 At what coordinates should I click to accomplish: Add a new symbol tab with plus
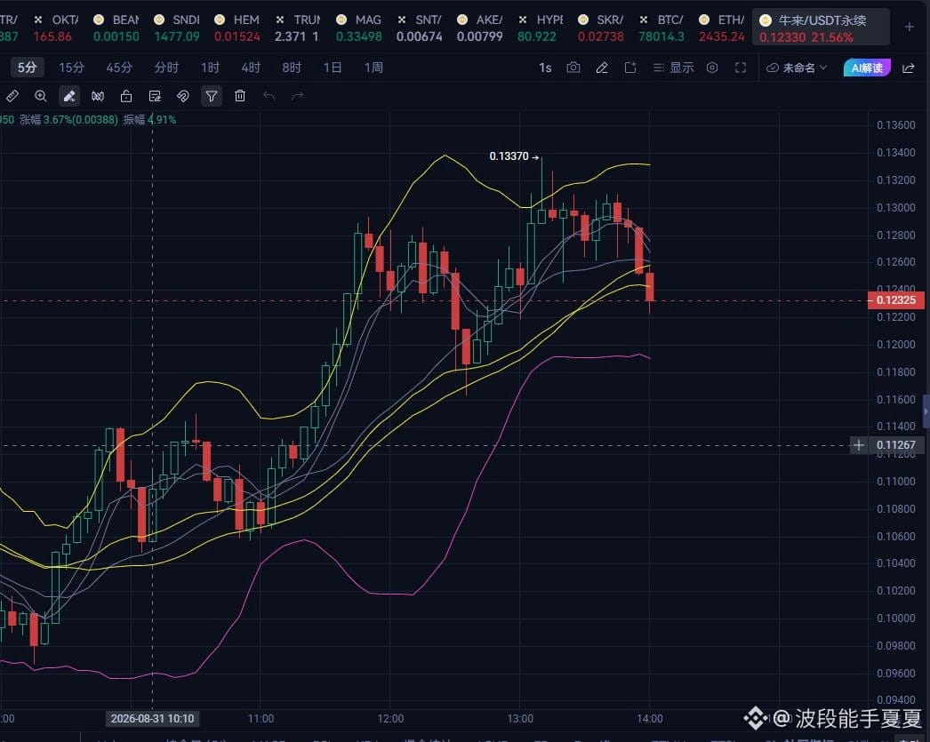(910, 27)
